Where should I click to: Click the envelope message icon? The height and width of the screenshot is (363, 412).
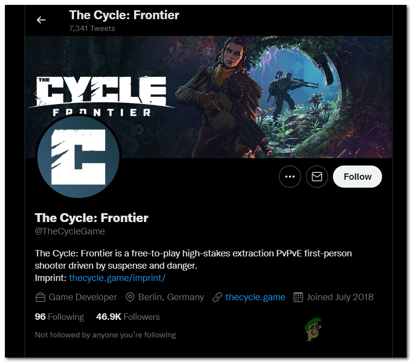[317, 177]
